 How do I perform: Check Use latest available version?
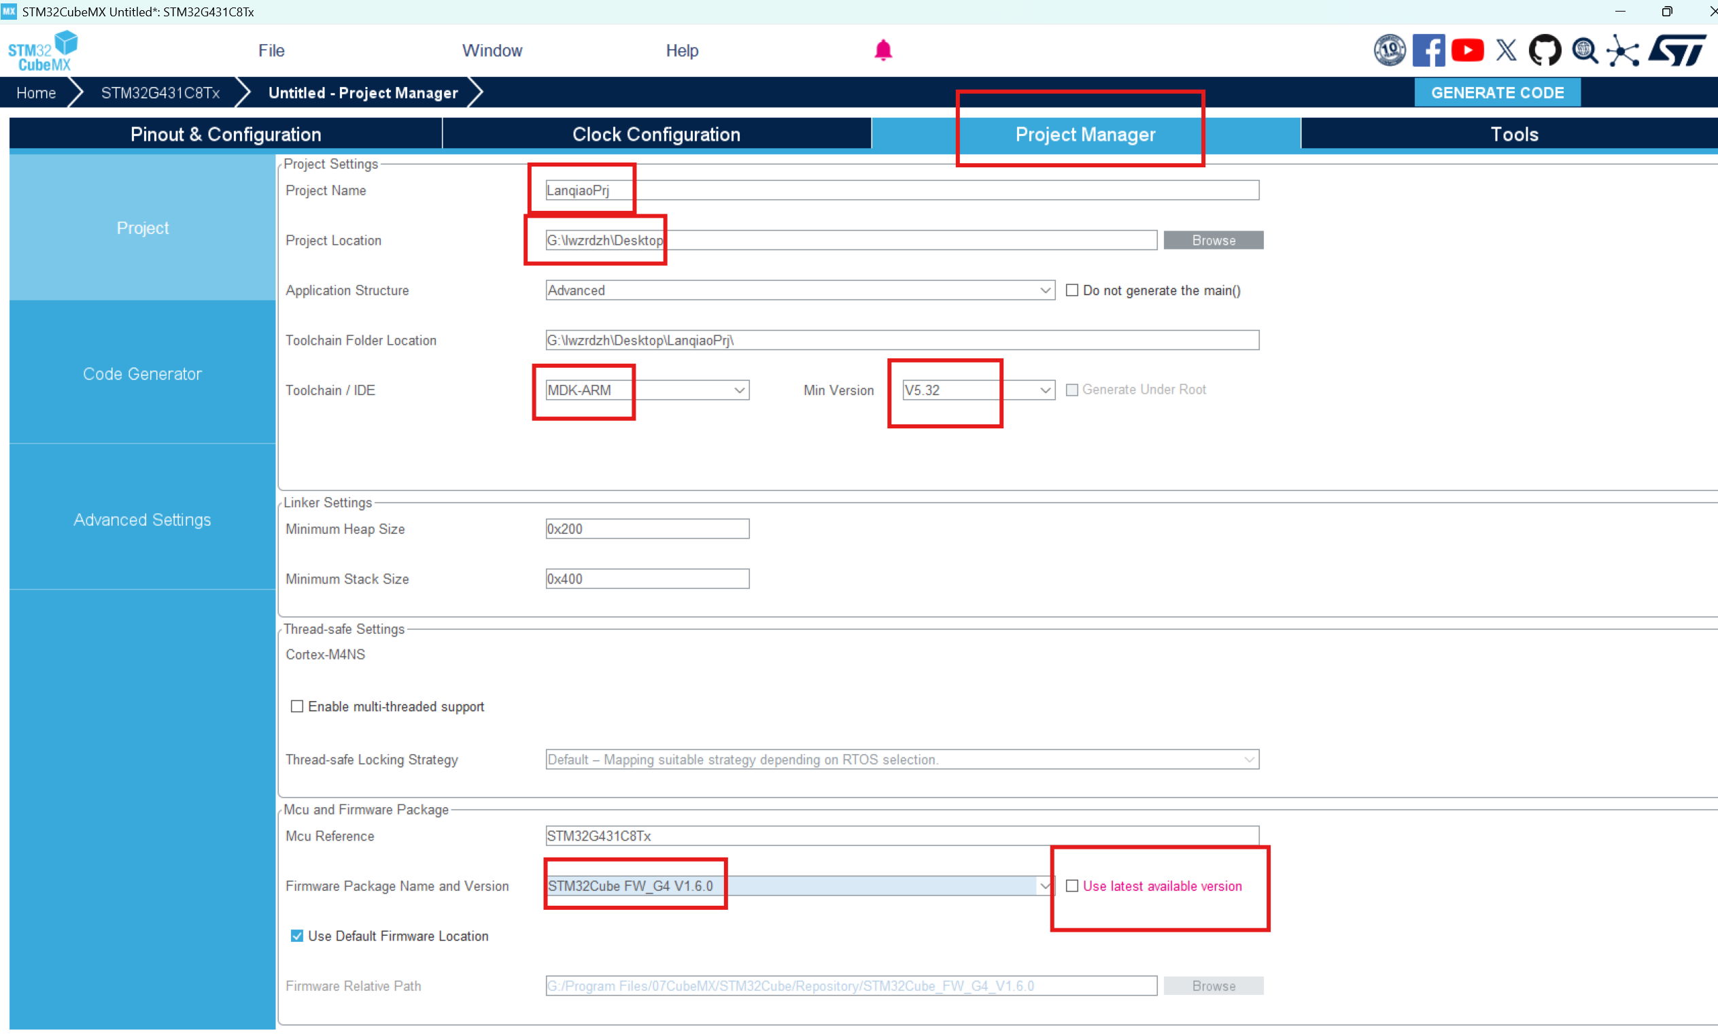[x=1071, y=886]
